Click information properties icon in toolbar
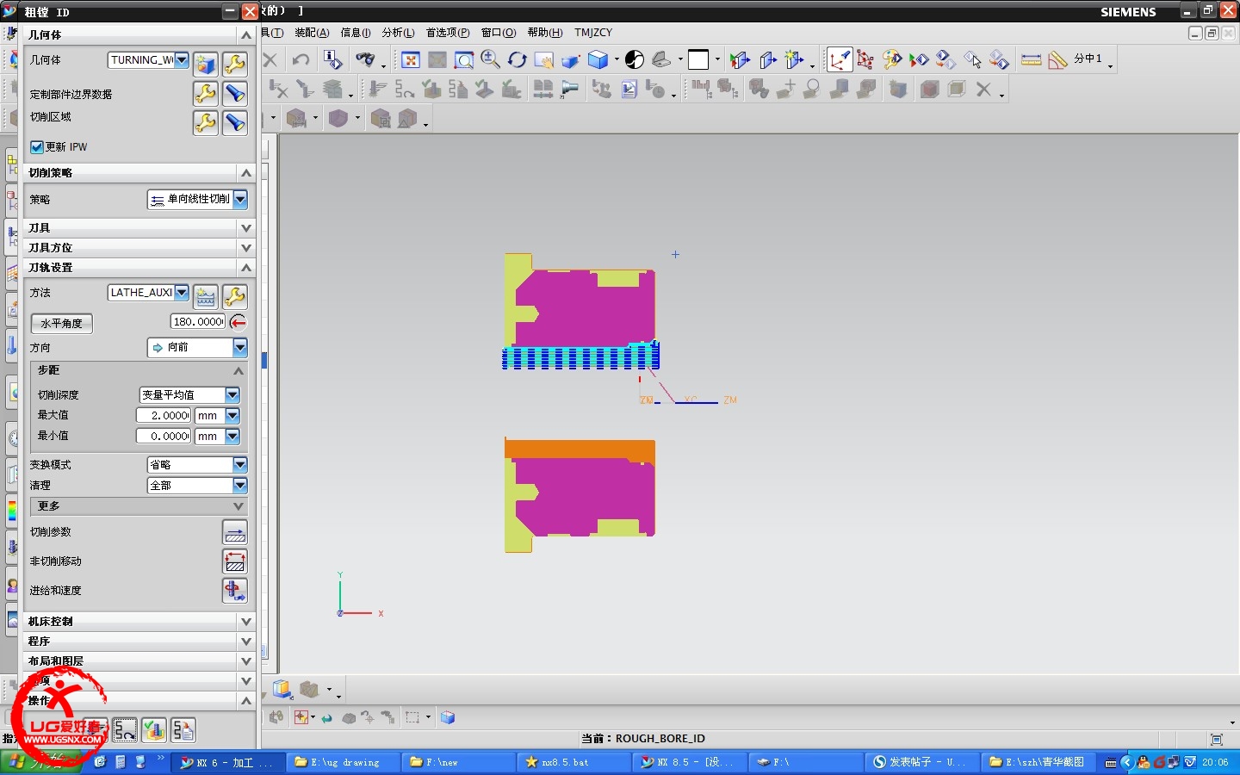1240x775 pixels. coord(332,59)
